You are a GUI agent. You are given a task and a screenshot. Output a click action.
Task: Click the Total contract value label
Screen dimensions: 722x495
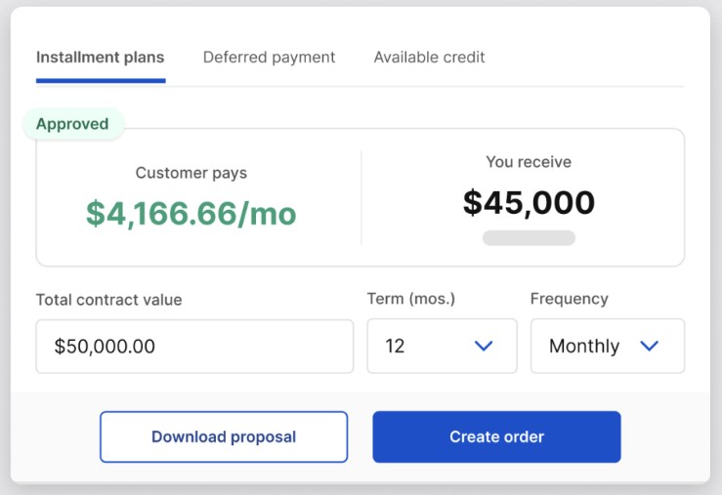pos(108,300)
